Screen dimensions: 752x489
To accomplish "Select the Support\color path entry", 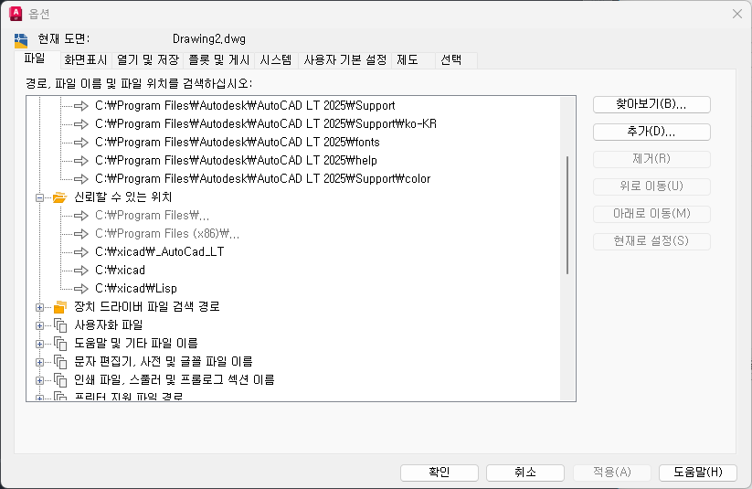I will click(x=263, y=179).
